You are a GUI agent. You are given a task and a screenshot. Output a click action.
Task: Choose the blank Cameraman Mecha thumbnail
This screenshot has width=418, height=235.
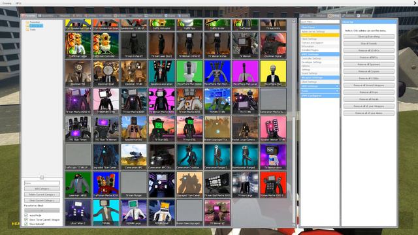[273, 101]
